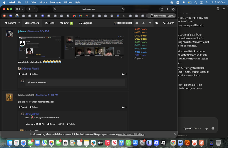
Task: Open the page settings icon in address bar
Action: point(55,9)
